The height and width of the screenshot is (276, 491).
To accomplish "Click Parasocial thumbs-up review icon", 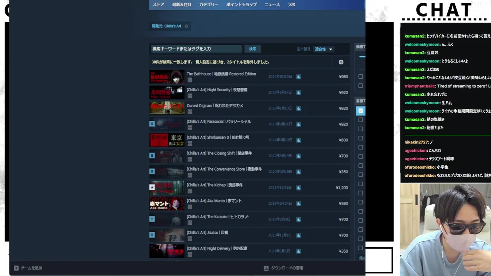I will pyautogui.click(x=298, y=124).
